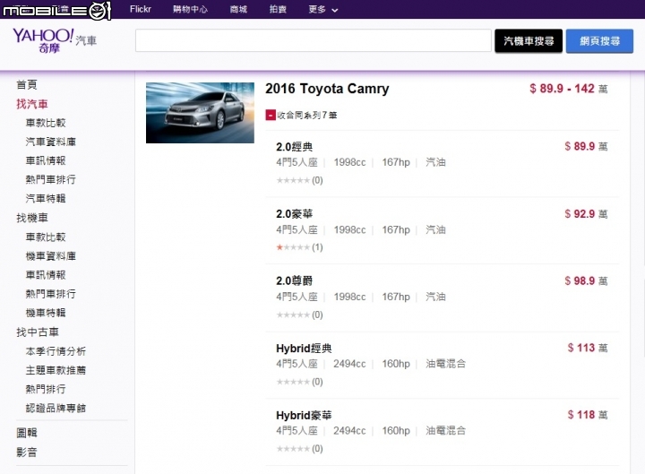Open 車訊情報 under 找機車
Screen dimensions: 645x474
46,275
